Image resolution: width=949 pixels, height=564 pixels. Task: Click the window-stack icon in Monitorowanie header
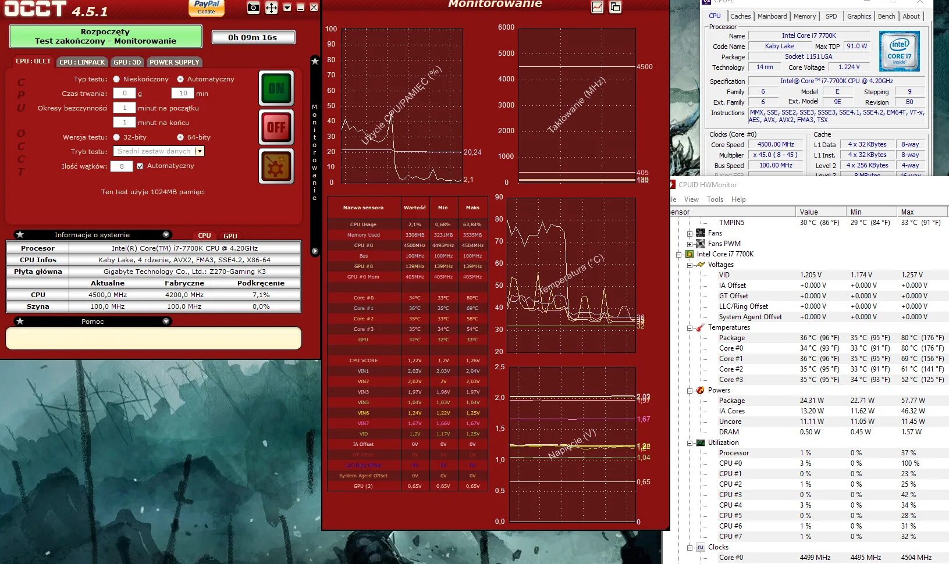coord(615,7)
